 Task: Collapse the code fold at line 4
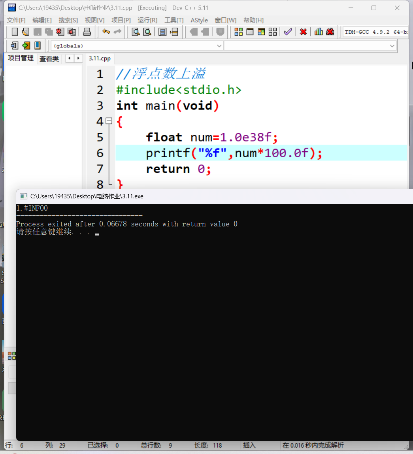pos(109,121)
